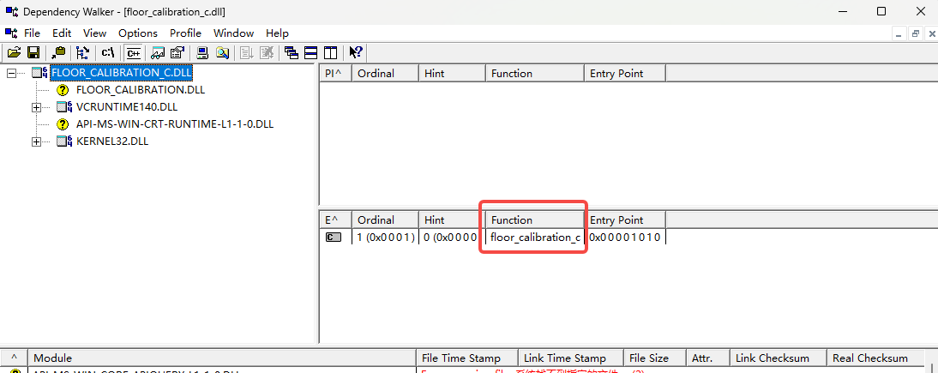Click the KERNEL32.DLL module icon
938x373 pixels.
[64, 141]
